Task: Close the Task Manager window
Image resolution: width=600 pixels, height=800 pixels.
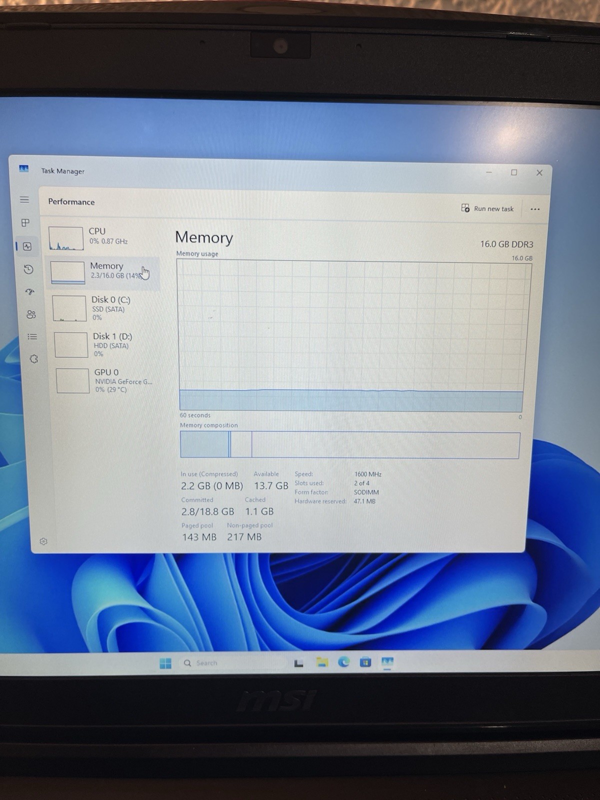Action: click(x=539, y=172)
